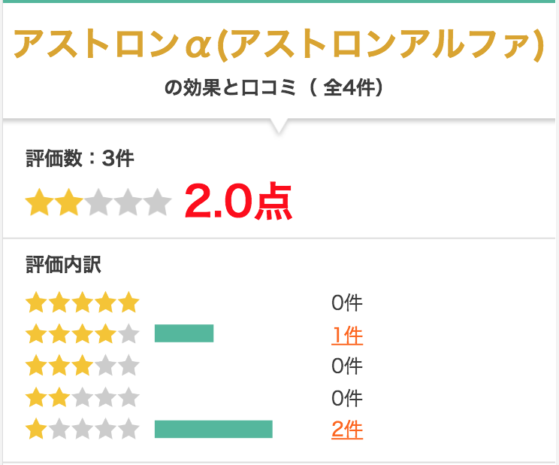Click the four-star rating row icons
Viewport: 559px width, 465px height.
[x=83, y=333]
